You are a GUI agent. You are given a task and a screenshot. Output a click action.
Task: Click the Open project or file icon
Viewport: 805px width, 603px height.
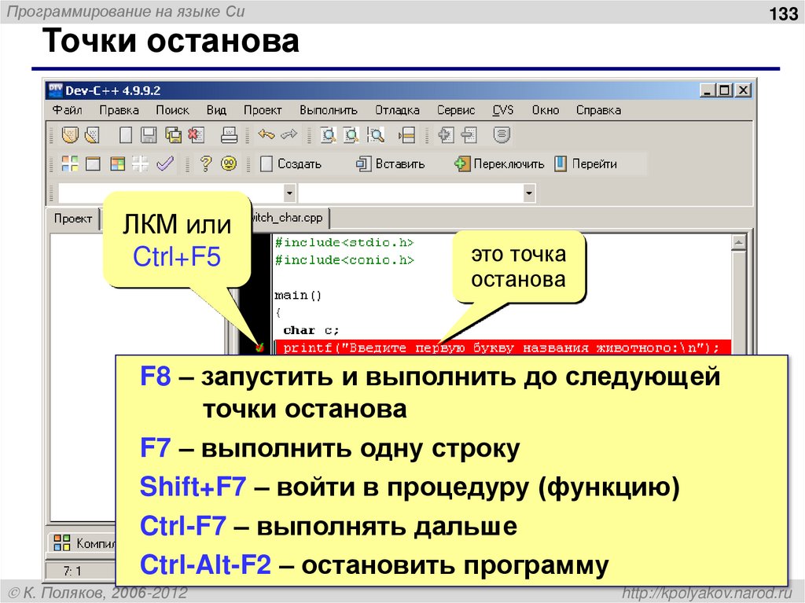(91, 135)
